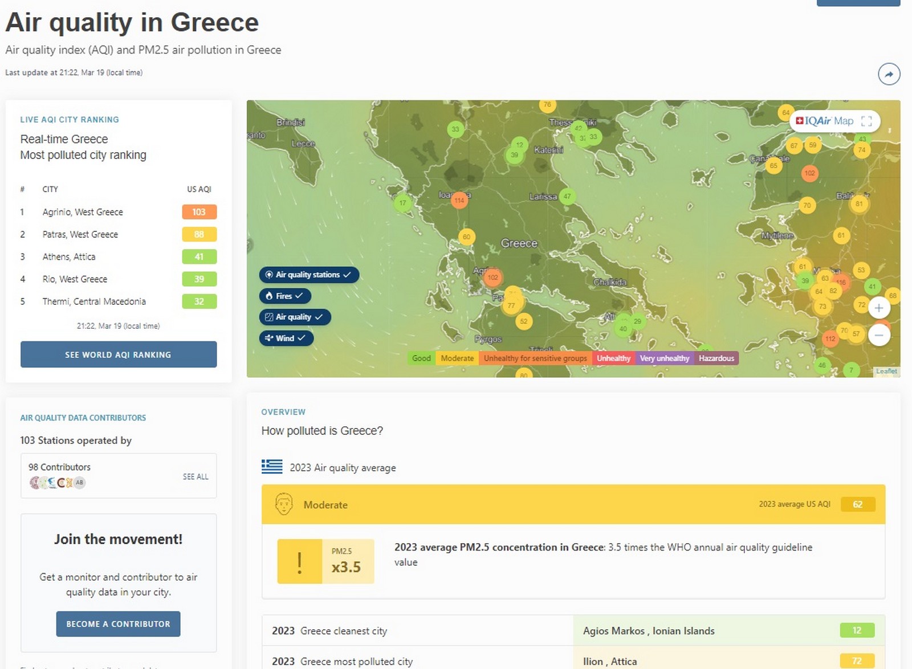Toggle the Air quality overlay
Image resolution: width=912 pixels, height=669 pixels.
click(x=294, y=317)
